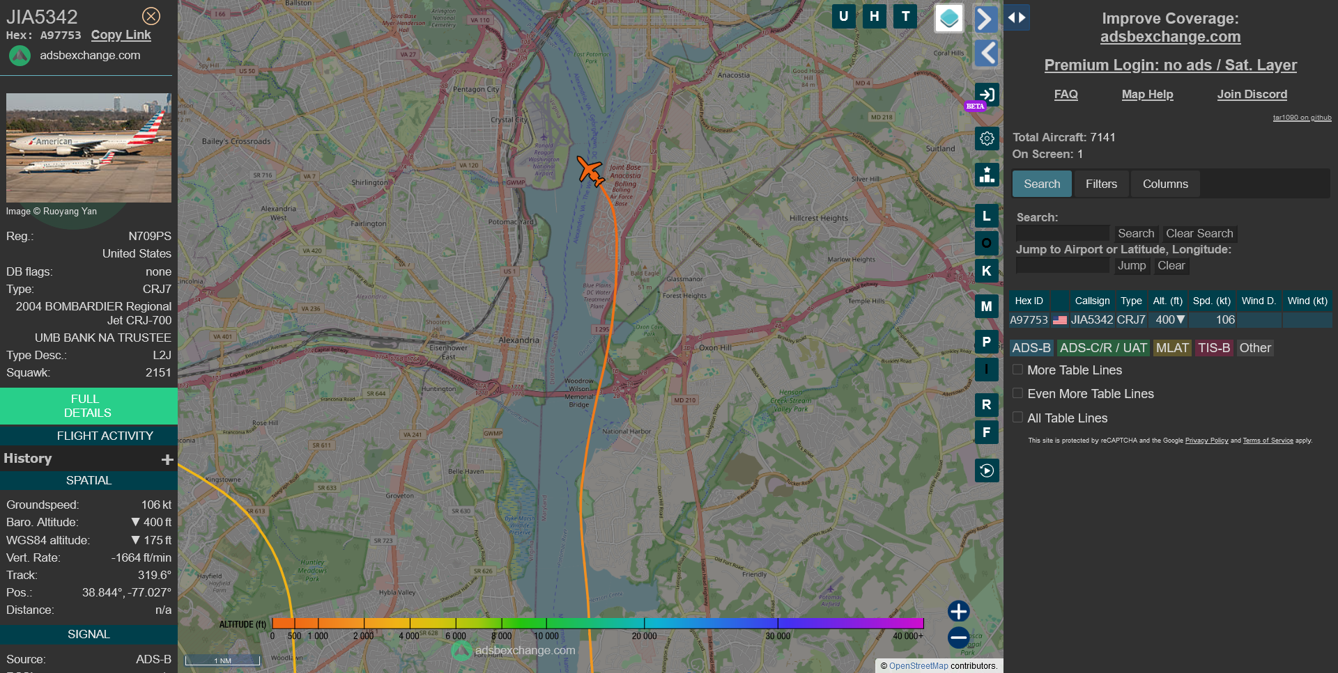Screen dimensions: 1338x673
Task: Open adsbexchange.com coverage link
Action: click(x=1170, y=37)
